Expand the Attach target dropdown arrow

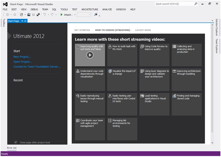tap(75, 15)
